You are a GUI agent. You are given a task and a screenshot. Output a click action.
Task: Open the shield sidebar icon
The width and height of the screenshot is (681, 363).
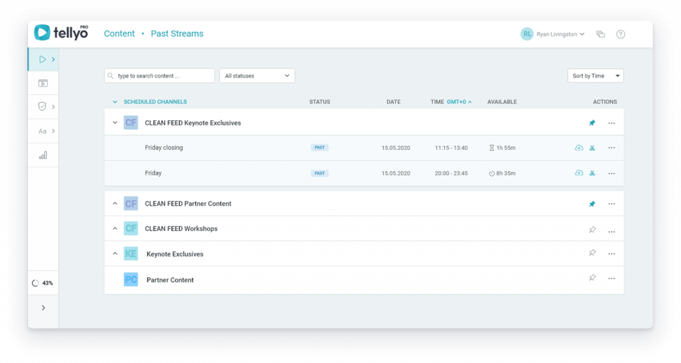pyautogui.click(x=42, y=107)
